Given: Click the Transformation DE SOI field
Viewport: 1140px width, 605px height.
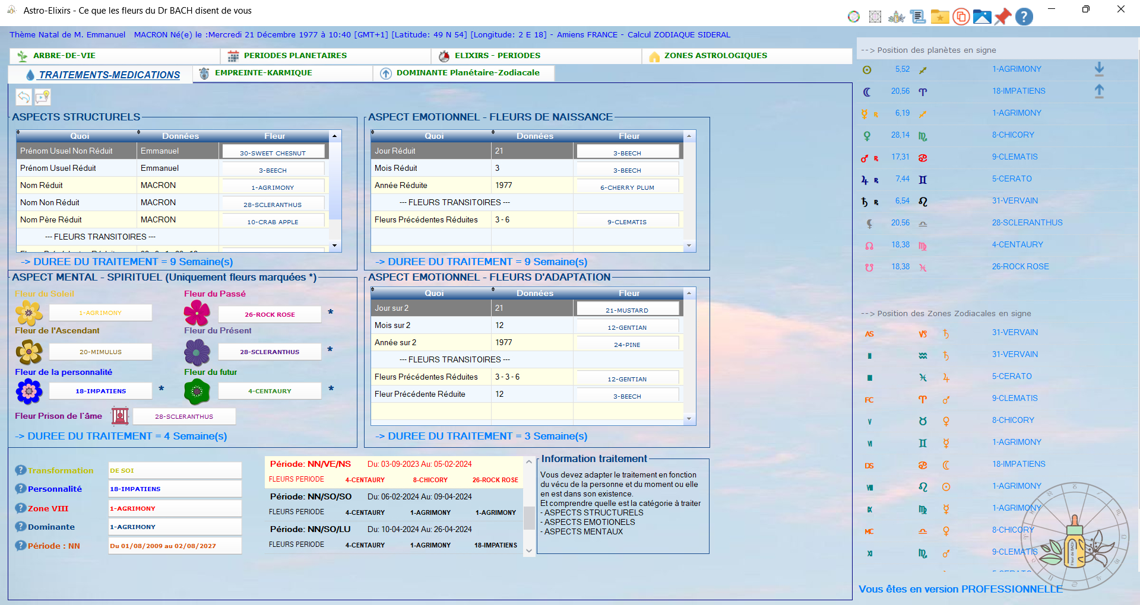Looking at the screenshot, I should coord(175,470).
